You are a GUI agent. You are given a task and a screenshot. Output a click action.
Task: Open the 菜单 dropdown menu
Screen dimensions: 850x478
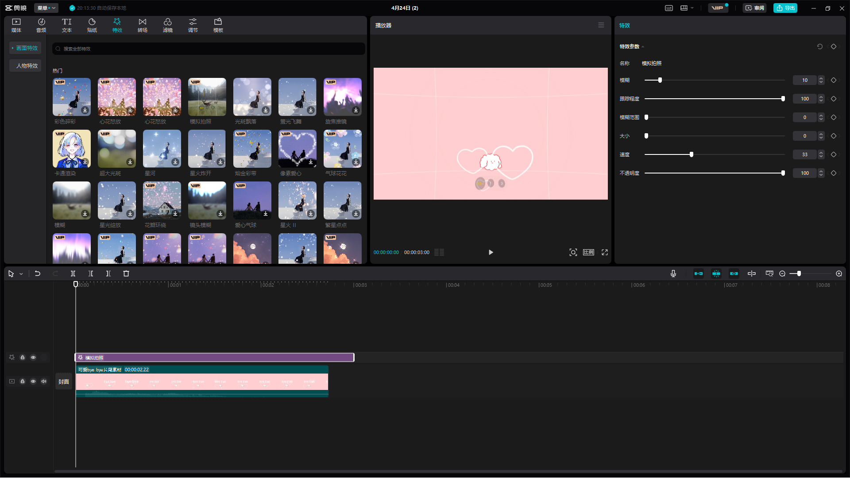point(46,8)
